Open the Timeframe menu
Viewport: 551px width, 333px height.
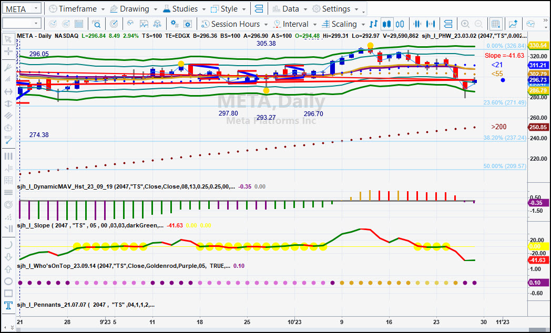coord(73,9)
